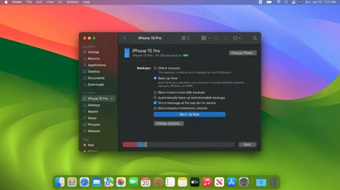
Task: Open the More actions ellipsis dropdown
Action: 237,38
